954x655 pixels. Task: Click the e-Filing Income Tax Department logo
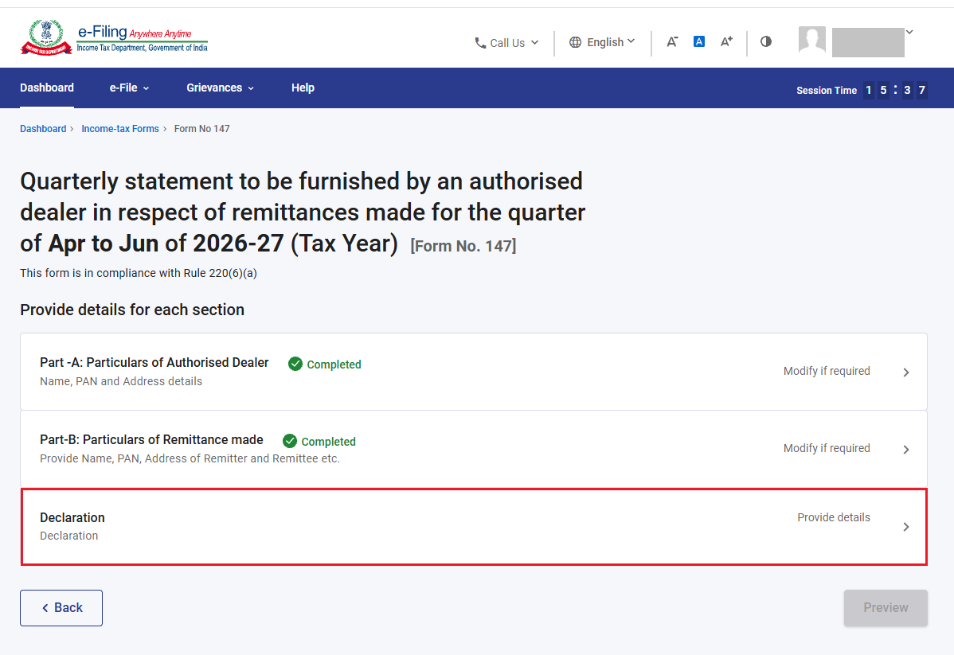(x=115, y=37)
